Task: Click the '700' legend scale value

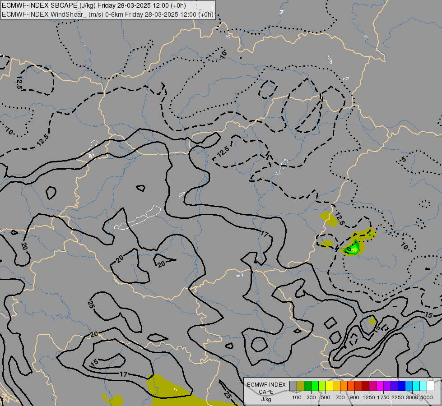Action: 340,397
